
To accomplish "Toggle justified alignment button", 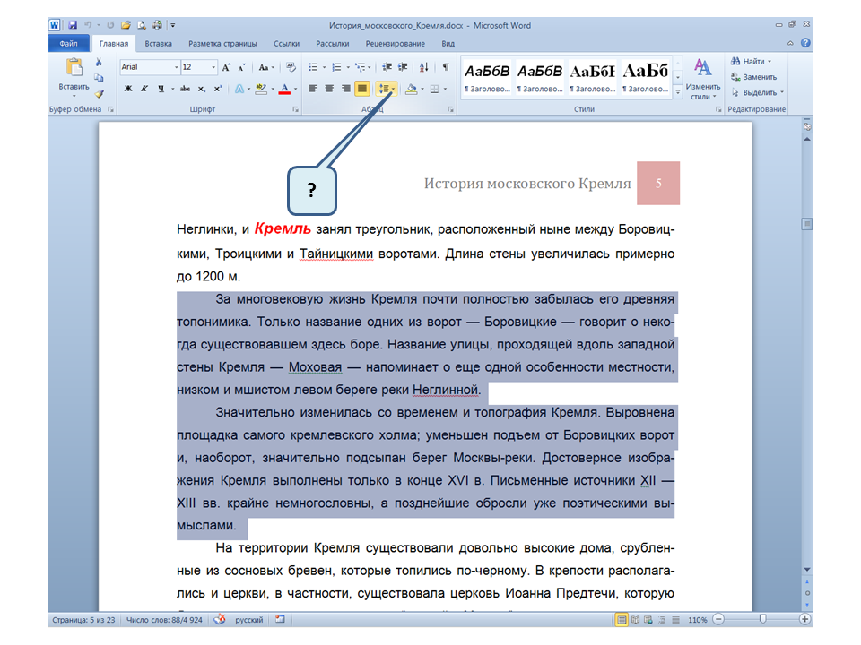I will click(362, 89).
